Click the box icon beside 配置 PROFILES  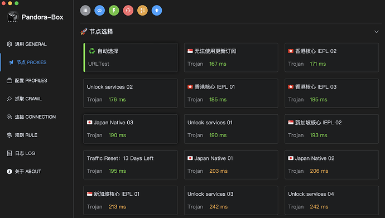click(x=9, y=80)
